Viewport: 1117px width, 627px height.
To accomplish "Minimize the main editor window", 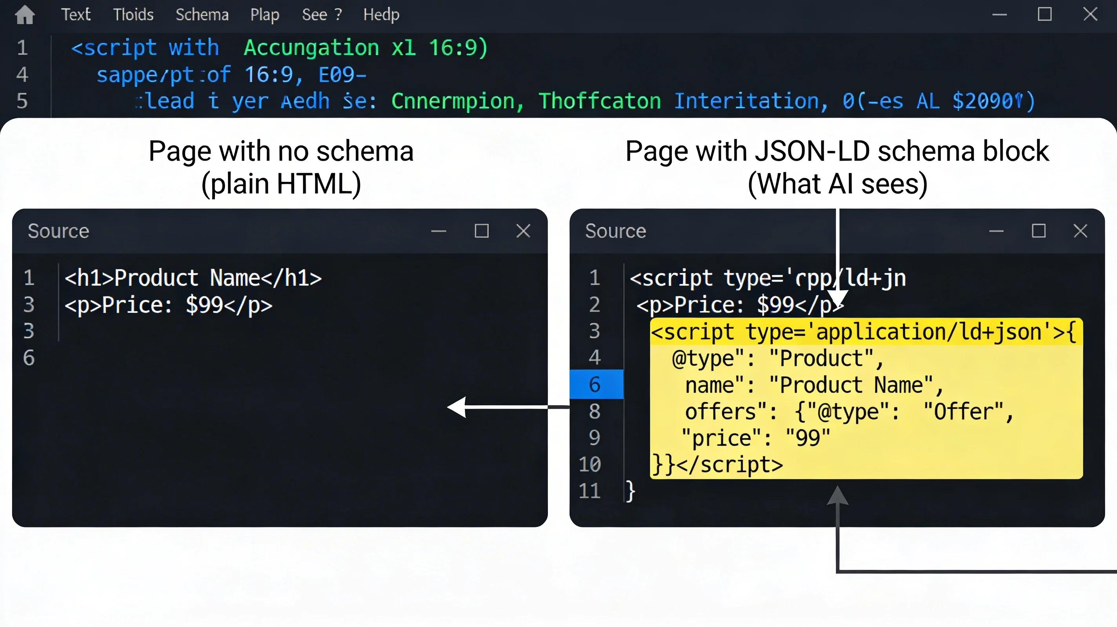I will [x=999, y=15].
